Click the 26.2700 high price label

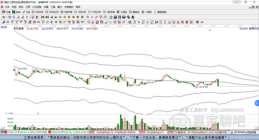22,69
